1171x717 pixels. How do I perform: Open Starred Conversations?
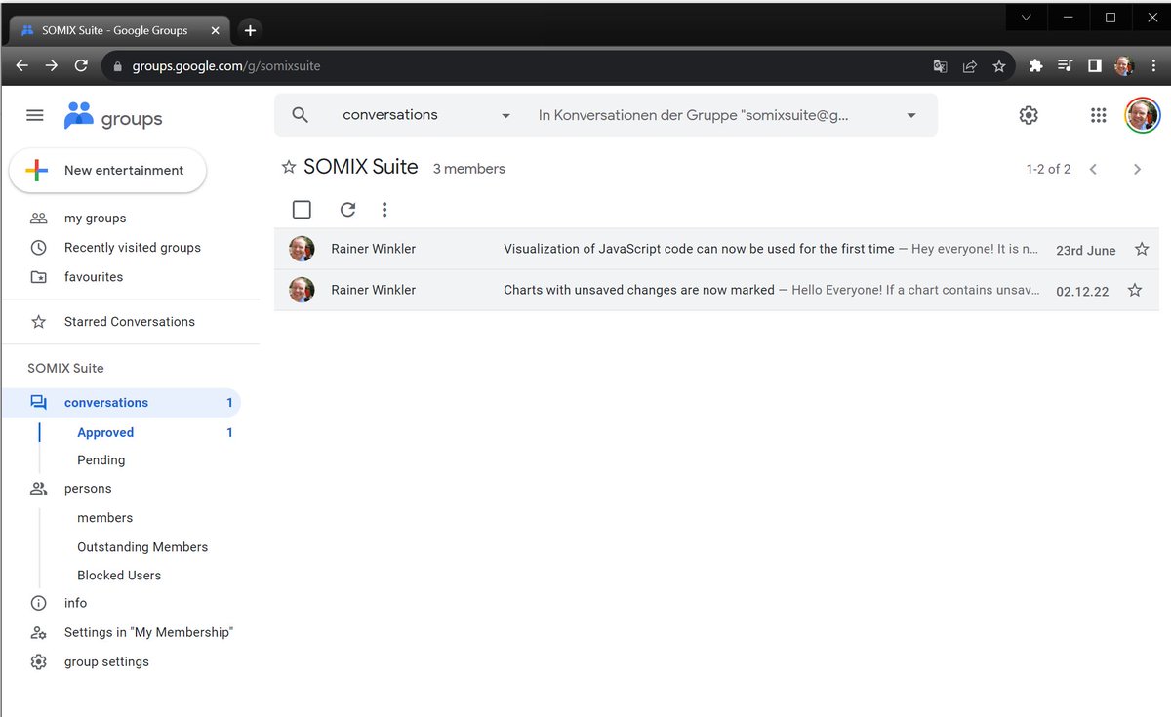click(x=129, y=322)
